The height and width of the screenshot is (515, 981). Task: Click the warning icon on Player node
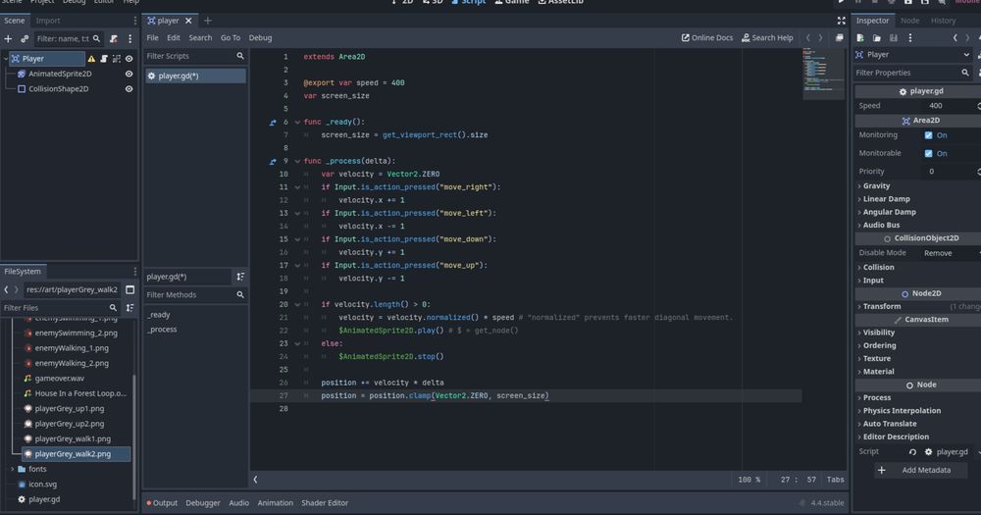click(91, 59)
